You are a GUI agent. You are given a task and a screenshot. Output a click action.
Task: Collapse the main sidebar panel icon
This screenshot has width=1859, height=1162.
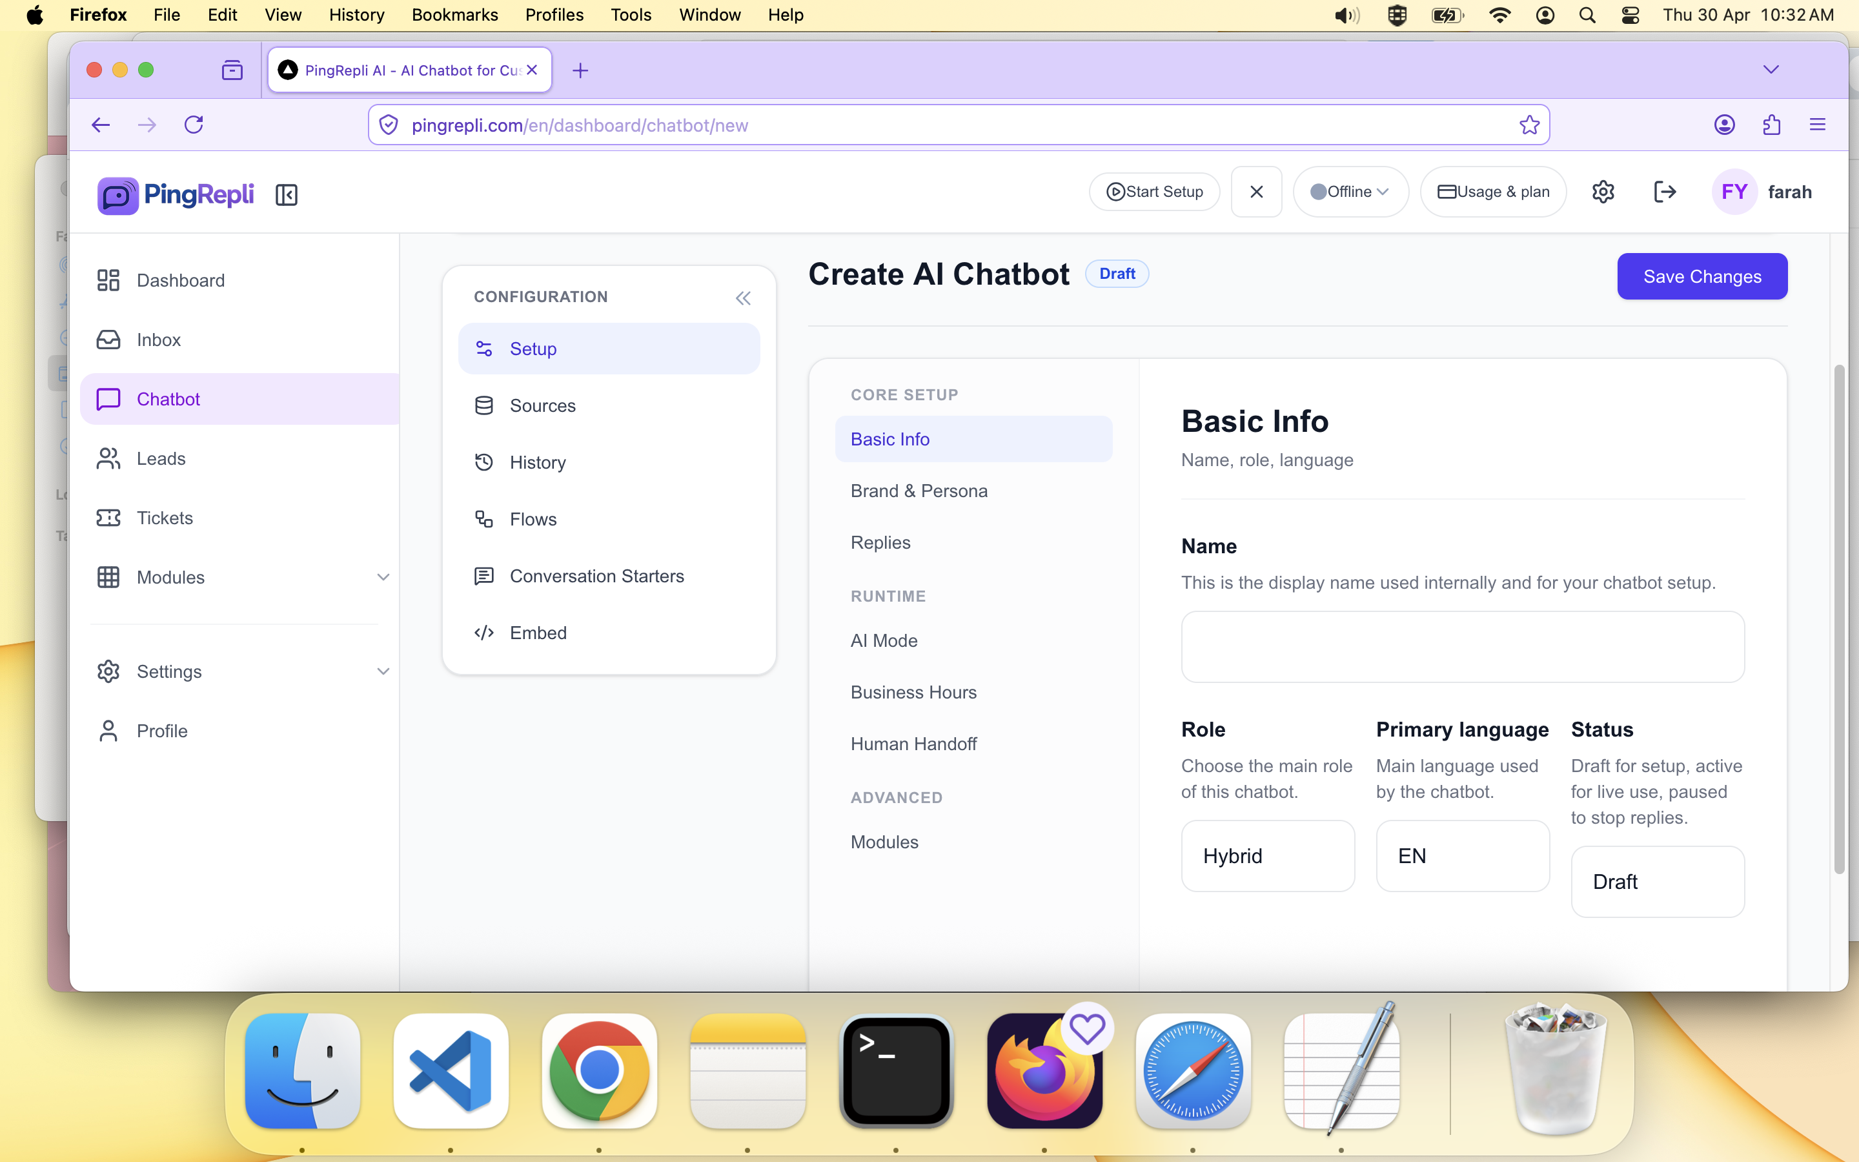[287, 194]
